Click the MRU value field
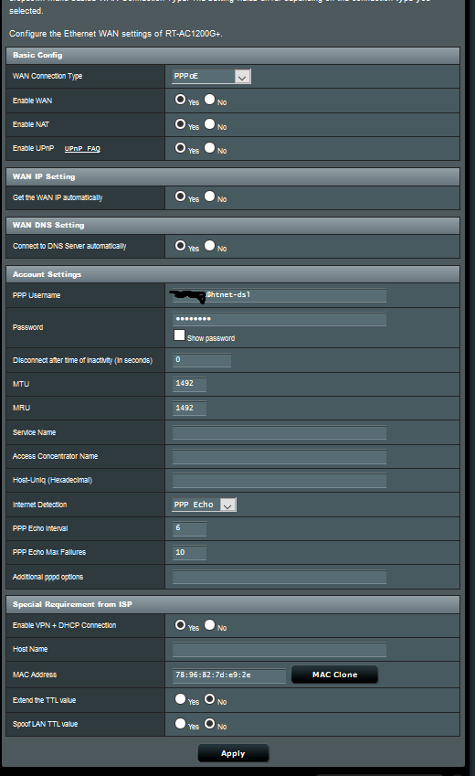 point(189,408)
